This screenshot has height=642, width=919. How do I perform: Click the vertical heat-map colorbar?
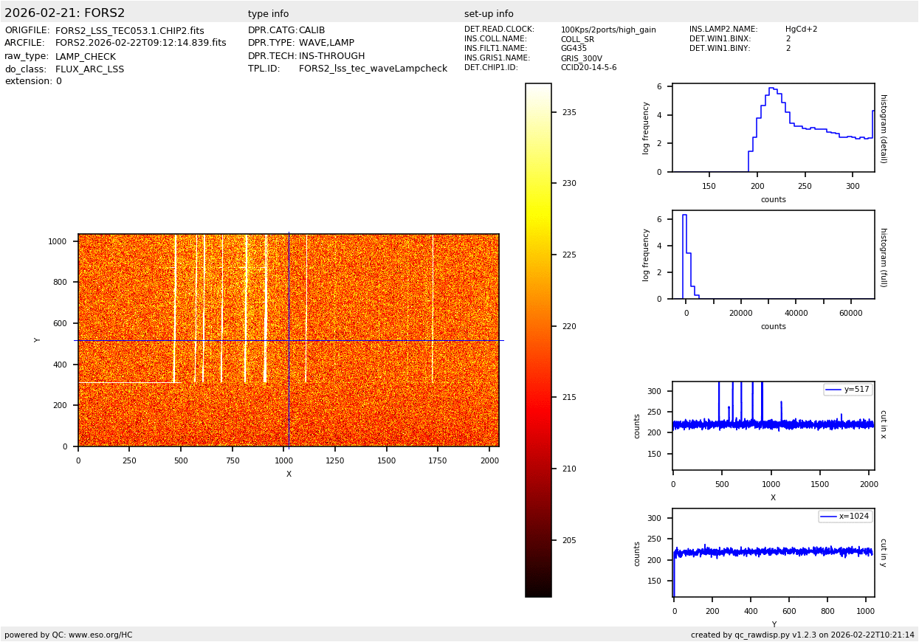(x=538, y=340)
